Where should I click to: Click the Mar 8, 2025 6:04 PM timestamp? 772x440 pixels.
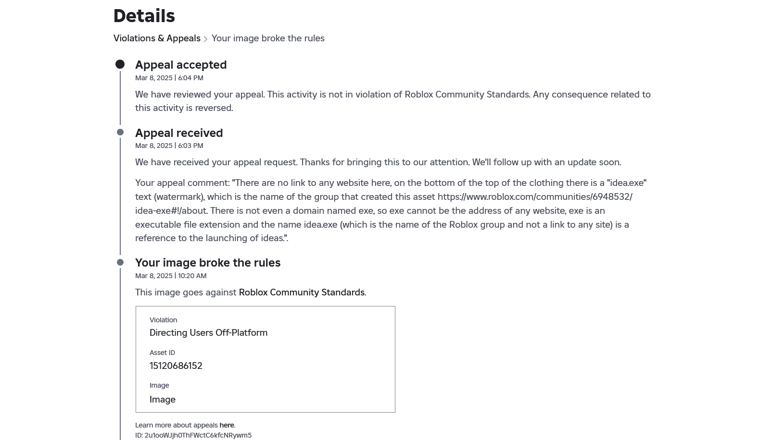pos(169,78)
